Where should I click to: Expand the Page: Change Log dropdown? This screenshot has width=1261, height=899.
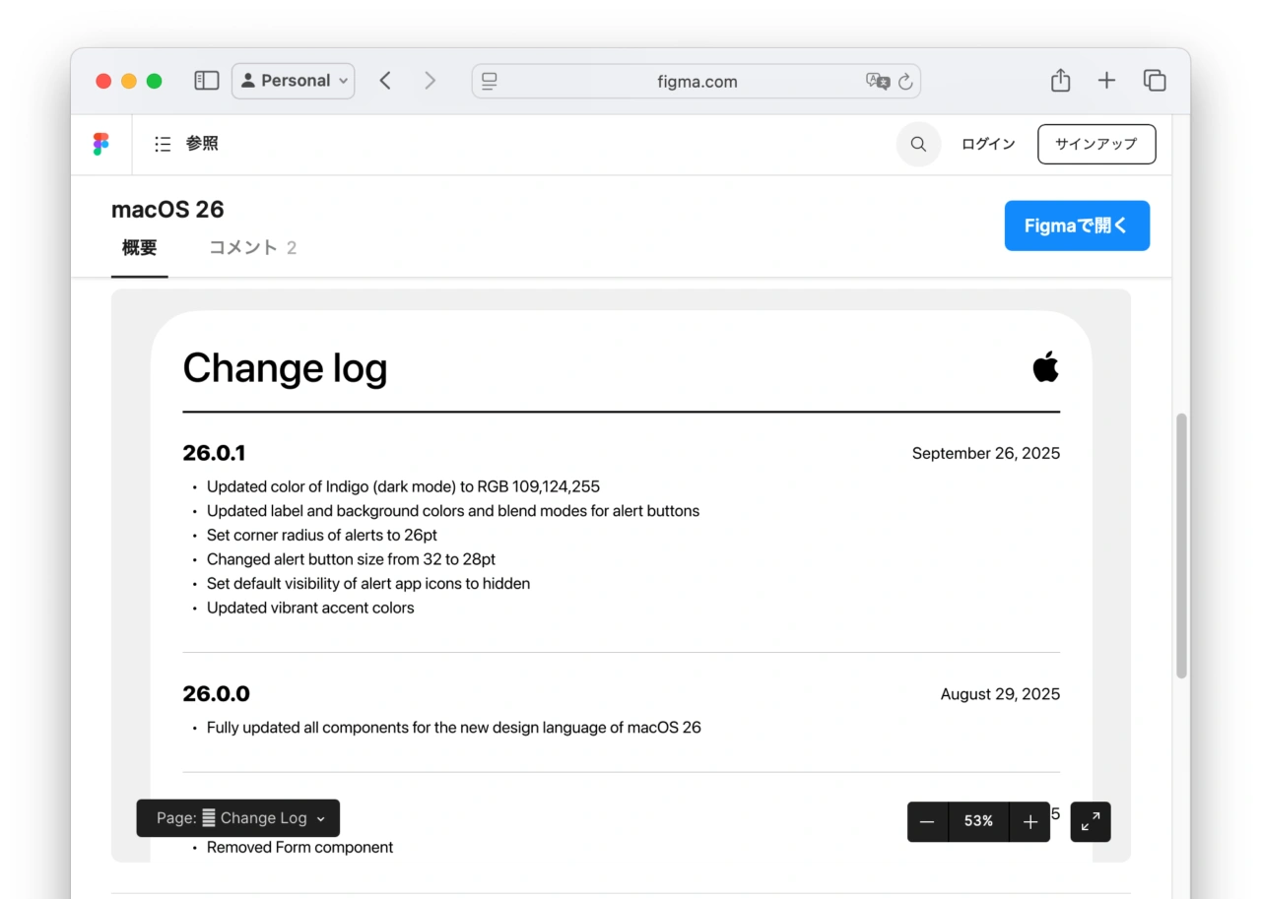coord(238,818)
